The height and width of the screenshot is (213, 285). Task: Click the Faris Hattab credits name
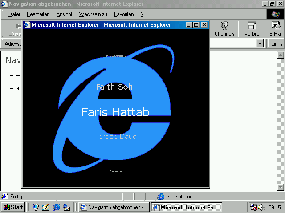click(115, 112)
